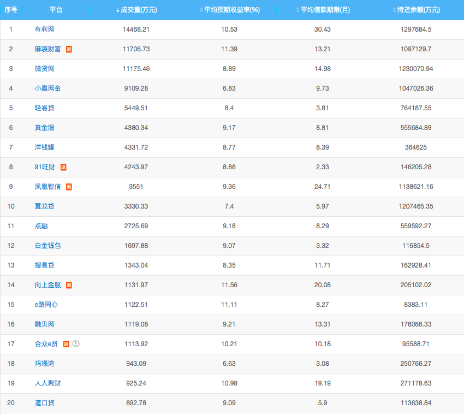Select 翼龙贷's outstanding balance 1207465.35
Viewport: 464px width, 415px height.
tap(416, 206)
